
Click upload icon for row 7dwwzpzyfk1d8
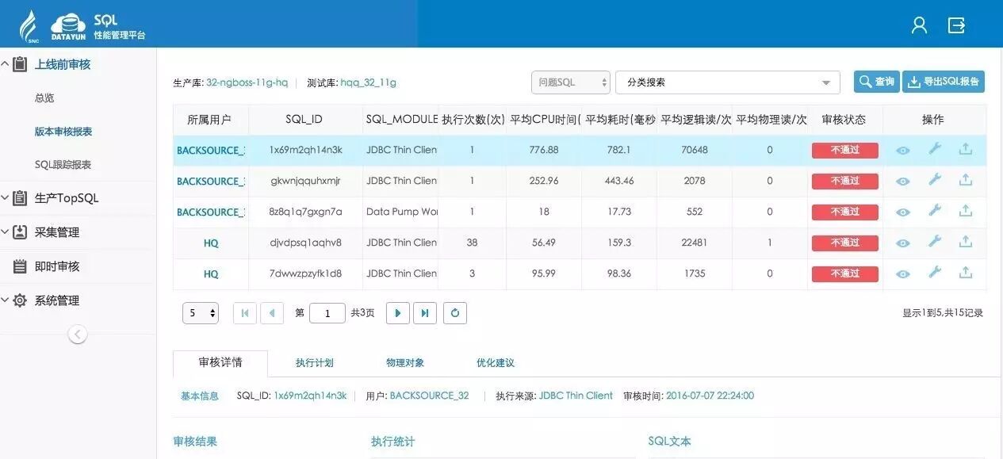966,272
